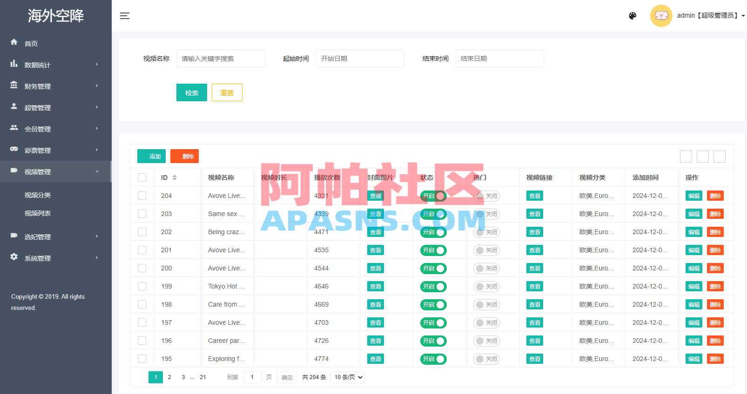Turn off the 开启 status switch for ID 201
747x394 pixels.
point(433,250)
